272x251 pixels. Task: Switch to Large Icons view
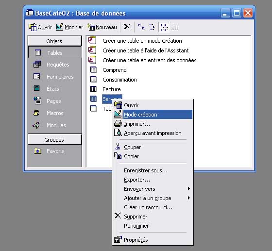click(141, 27)
